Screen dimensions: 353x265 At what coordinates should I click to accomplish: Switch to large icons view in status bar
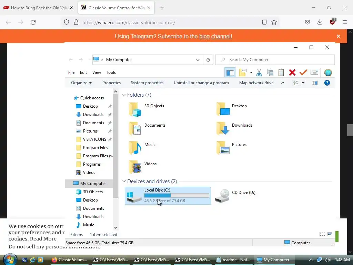(330, 234)
